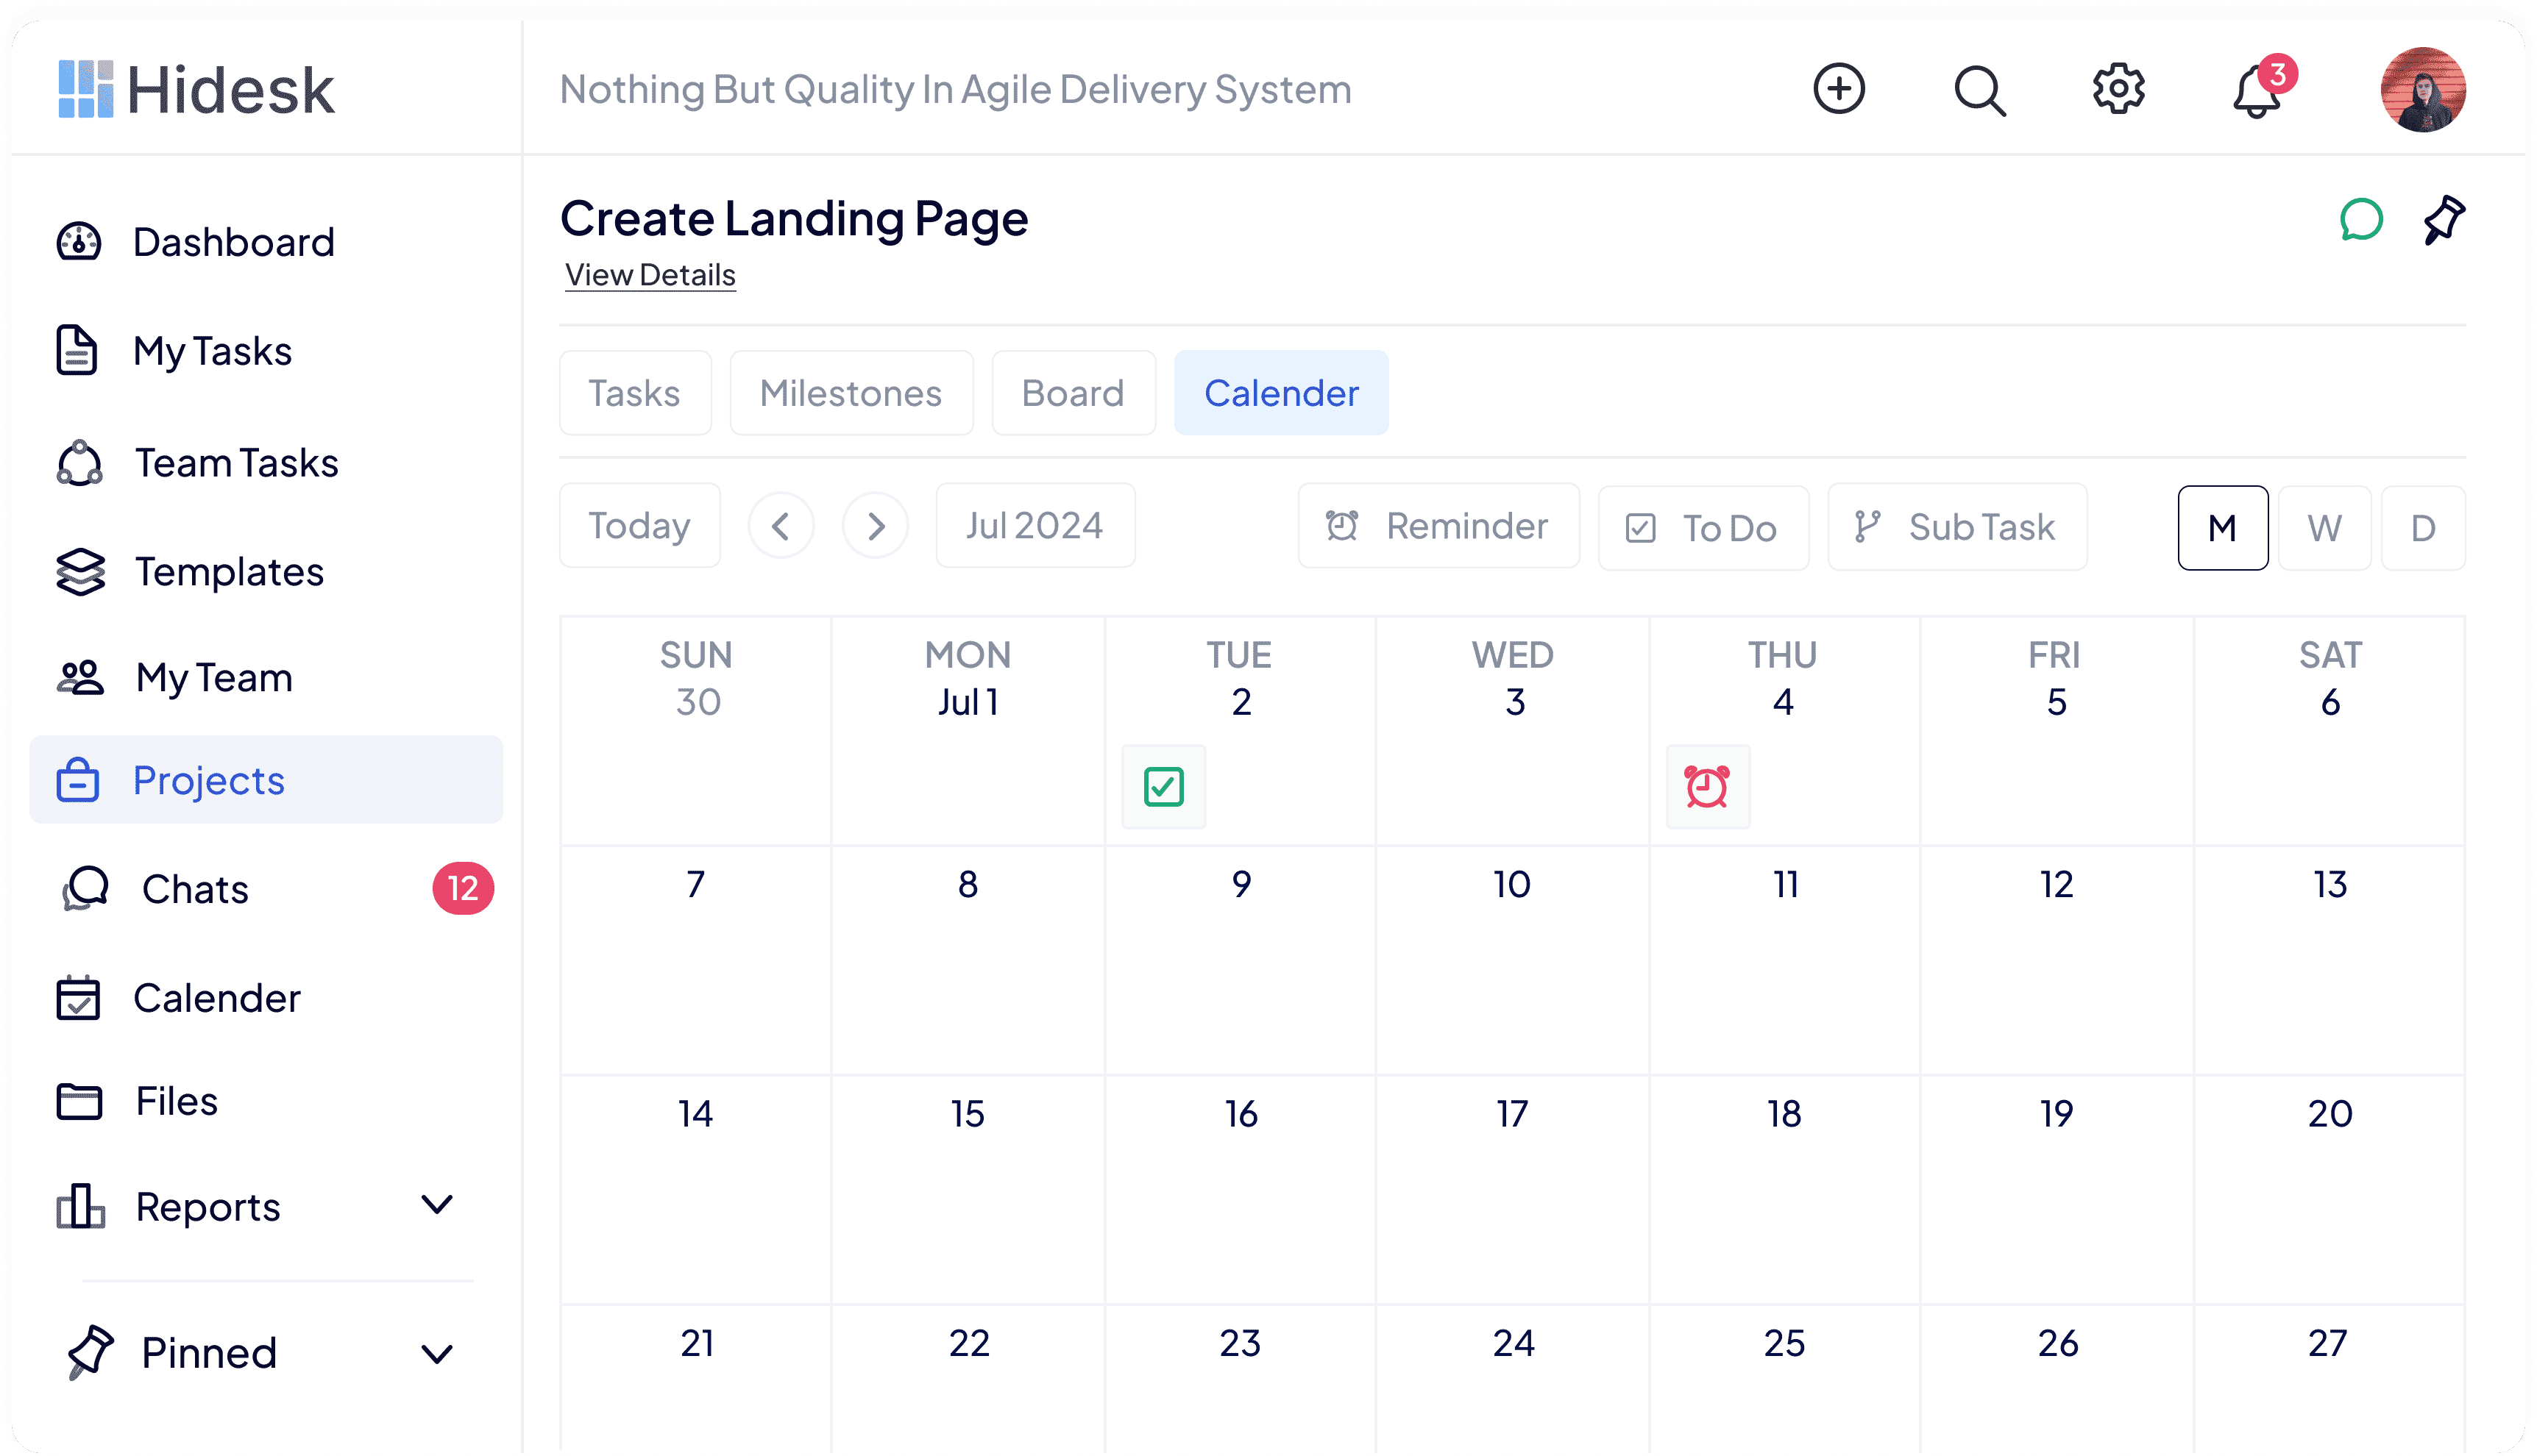Viewport: 2537px width, 1456px height.
Task: Switch to Week view W
Action: coord(2324,527)
